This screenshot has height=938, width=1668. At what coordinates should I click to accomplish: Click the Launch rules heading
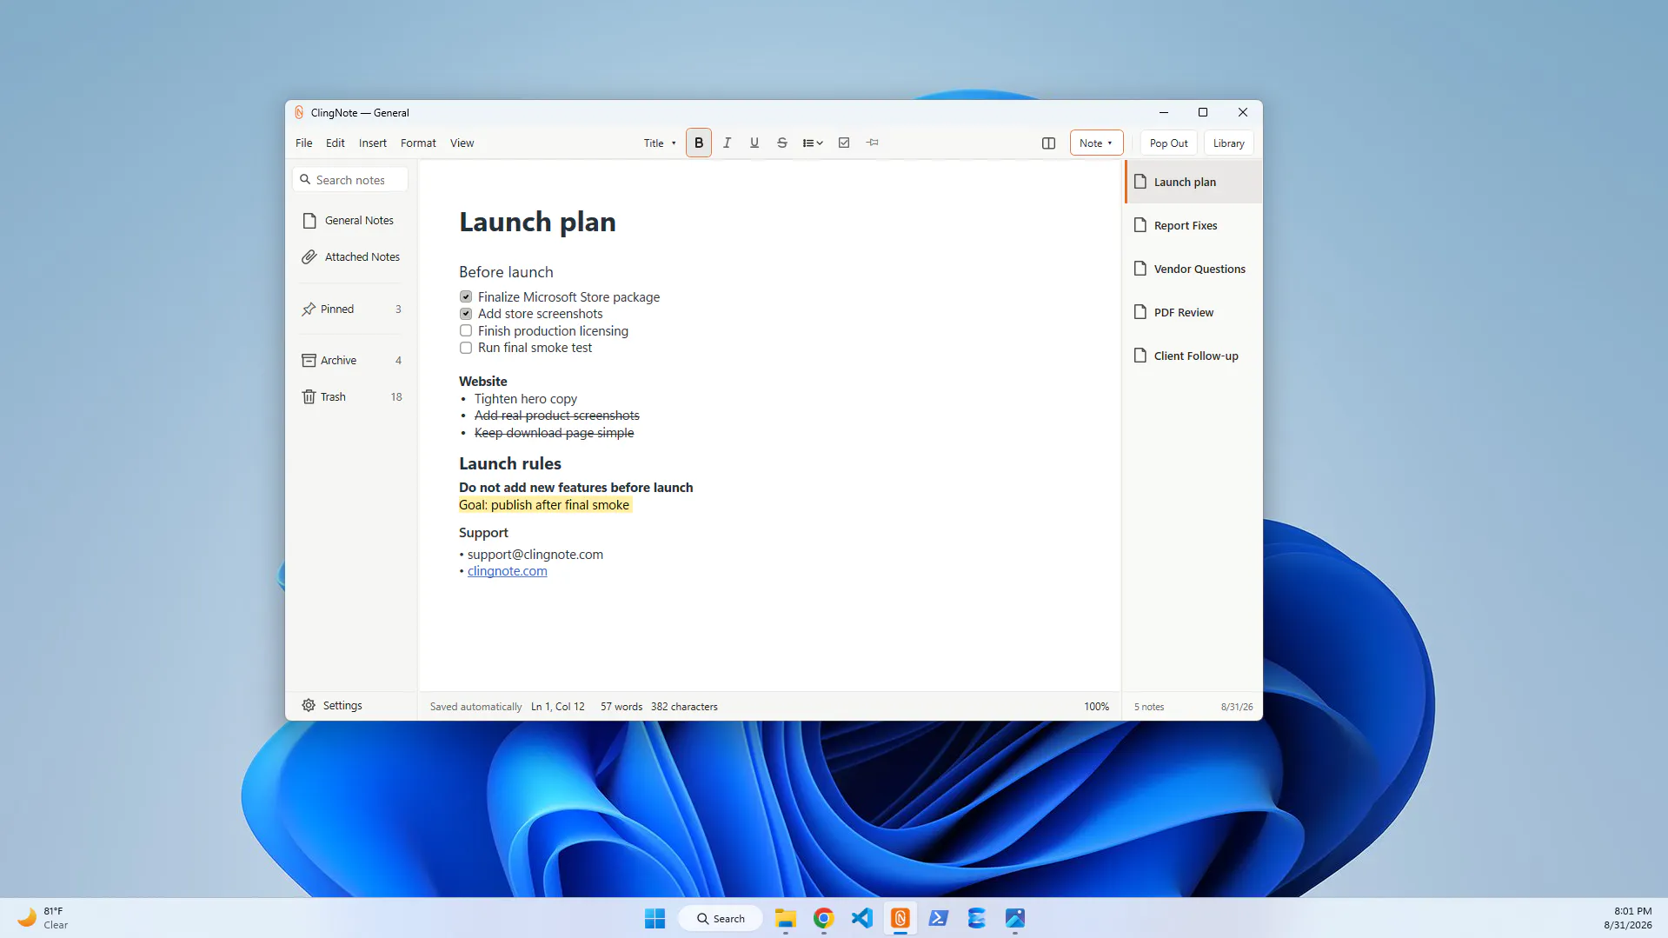tap(510, 464)
